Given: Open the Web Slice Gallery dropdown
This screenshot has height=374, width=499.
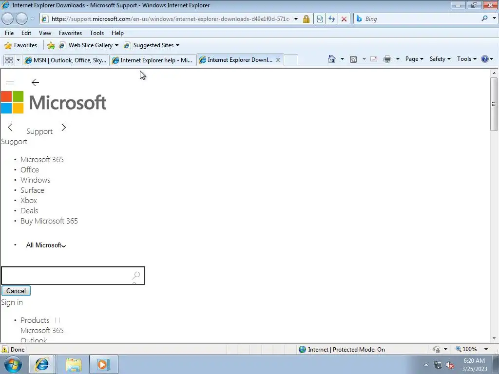Looking at the screenshot, I should tap(89, 45).
